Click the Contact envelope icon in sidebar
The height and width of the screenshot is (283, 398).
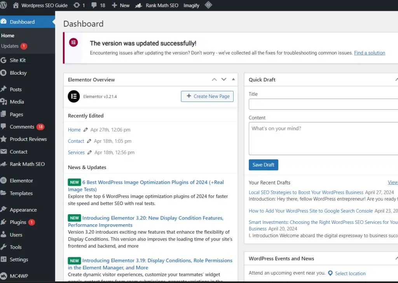click(x=3, y=152)
